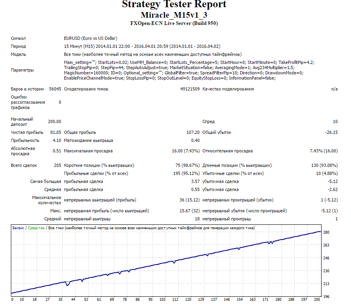Viewport: 351px width, 304px height.
Task: Select loss trades value 10 (4.88%)
Action: [327, 174]
